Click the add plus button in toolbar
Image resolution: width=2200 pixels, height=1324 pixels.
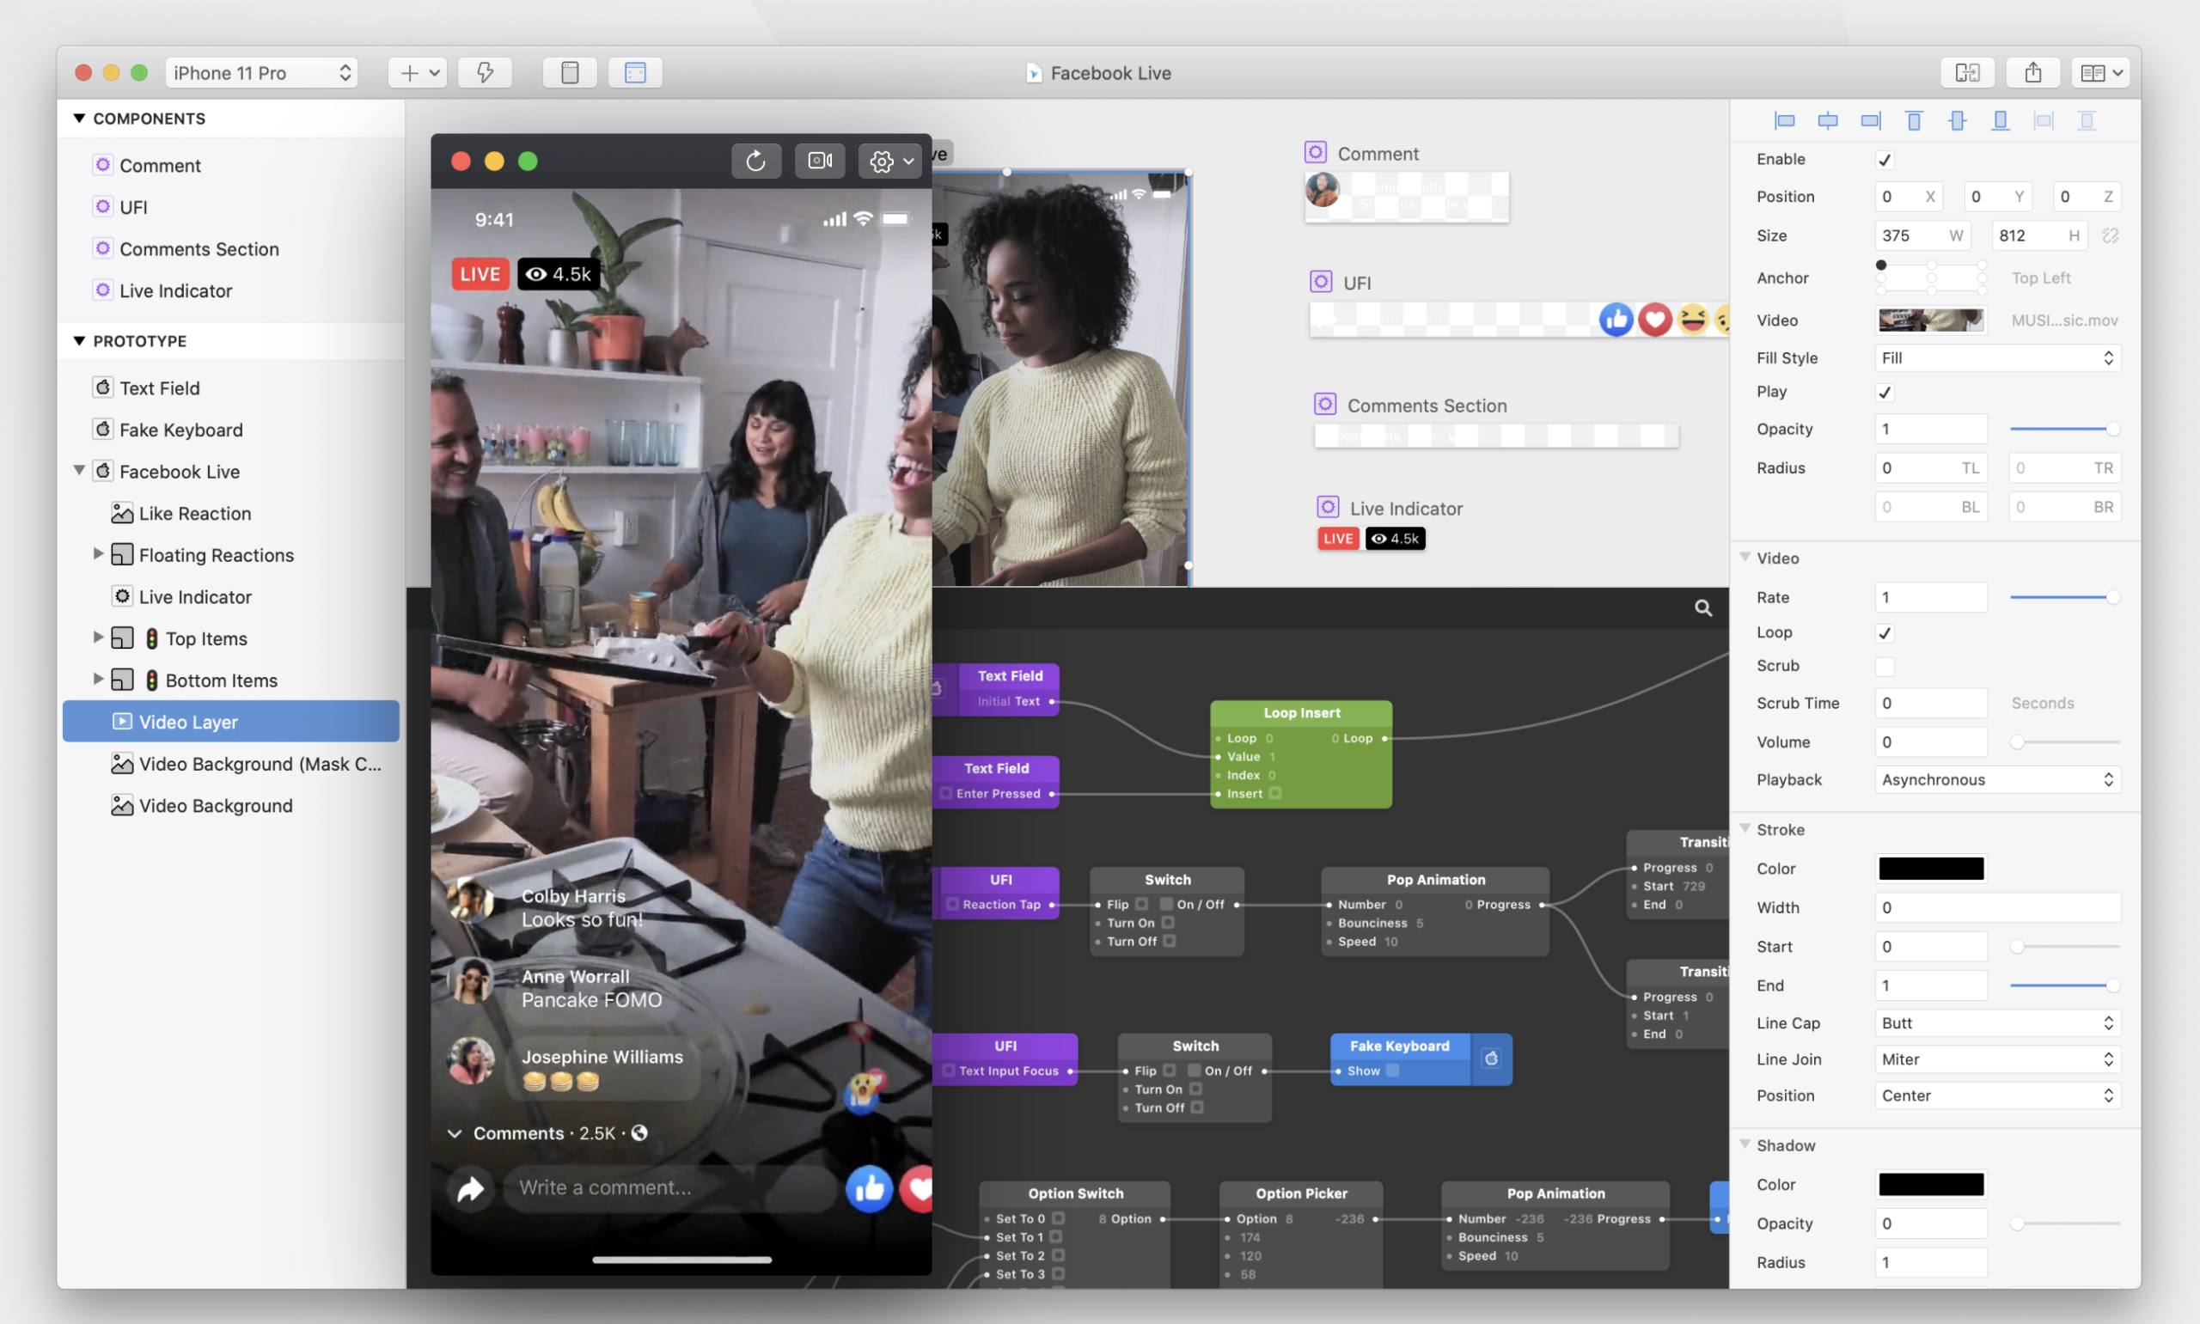coord(418,73)
